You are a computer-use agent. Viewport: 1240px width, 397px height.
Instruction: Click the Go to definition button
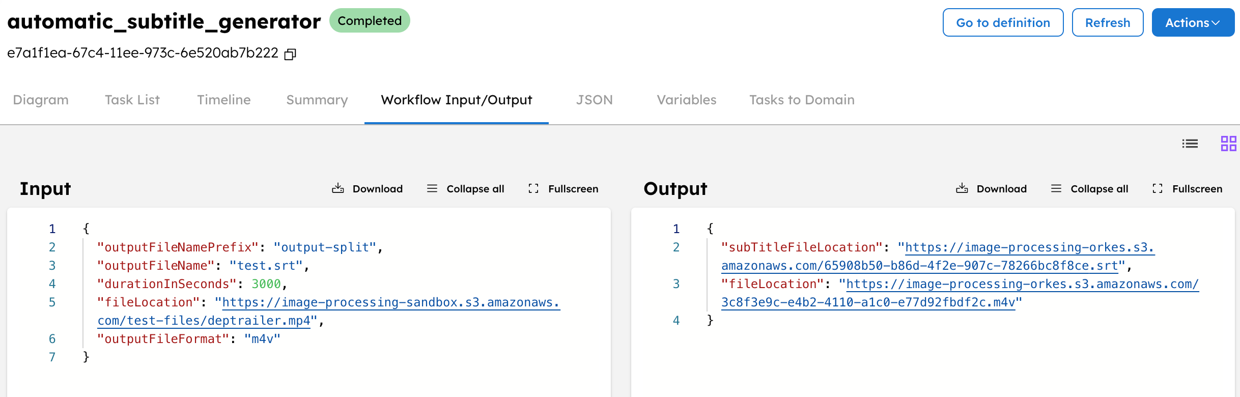click(x=1003, y=22)
